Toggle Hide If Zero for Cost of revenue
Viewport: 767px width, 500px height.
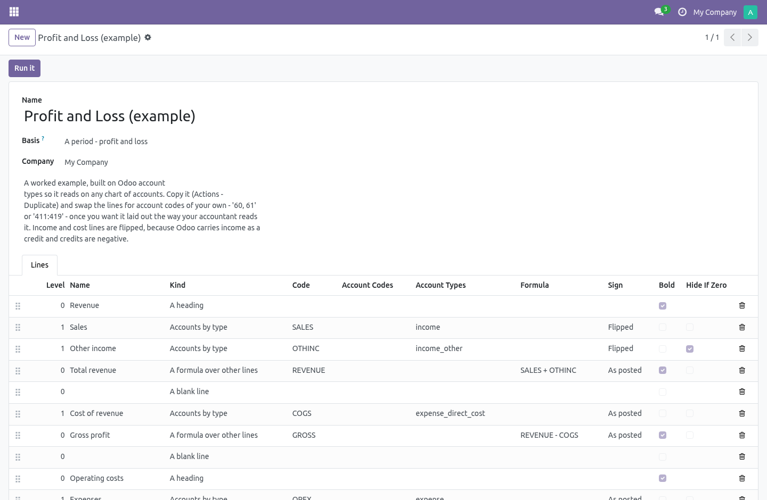(690, 413)
